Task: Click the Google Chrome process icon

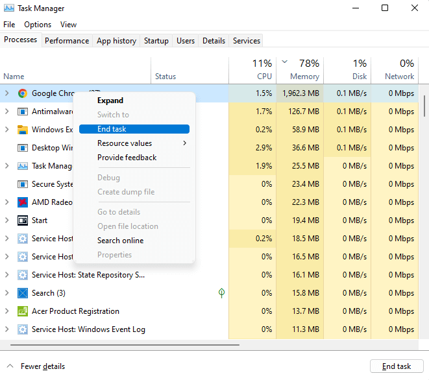Action: pyautogui.click(x=23, y=93)
